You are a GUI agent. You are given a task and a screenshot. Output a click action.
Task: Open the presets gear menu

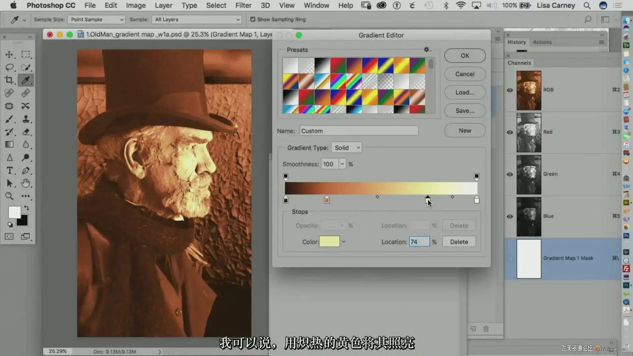tap(427, 49)
